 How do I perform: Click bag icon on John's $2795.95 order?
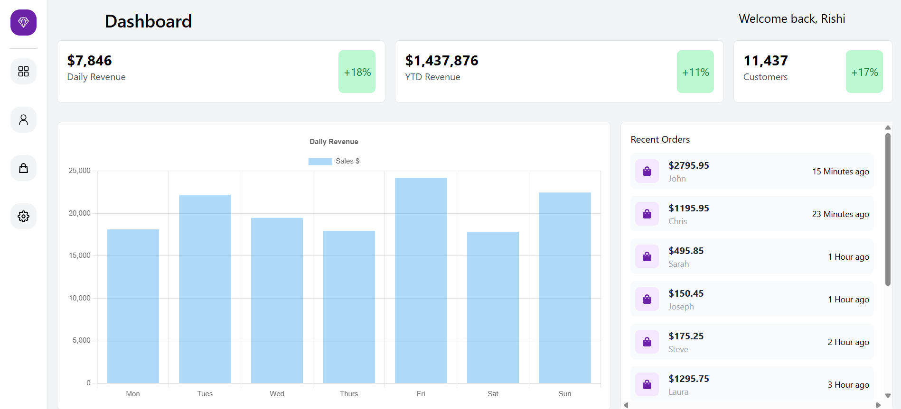(x=647, y=171)
